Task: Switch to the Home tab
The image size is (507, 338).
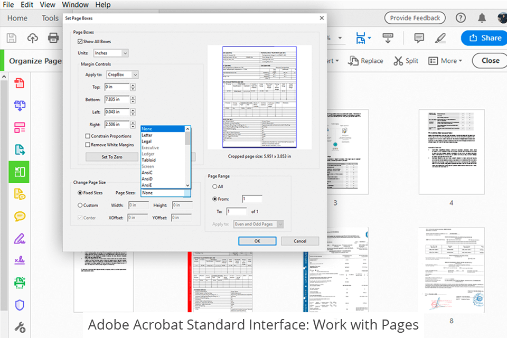Action: [x=17, y=18]
